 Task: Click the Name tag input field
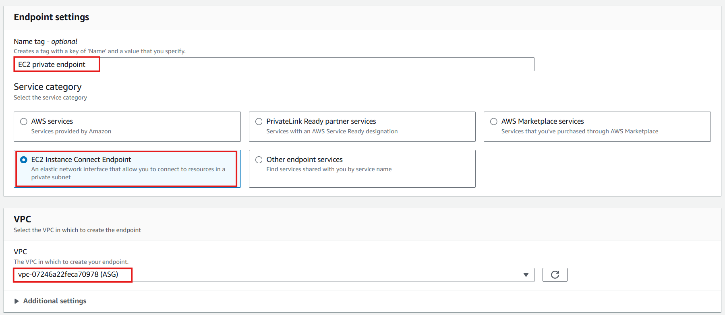pos(274,64)
